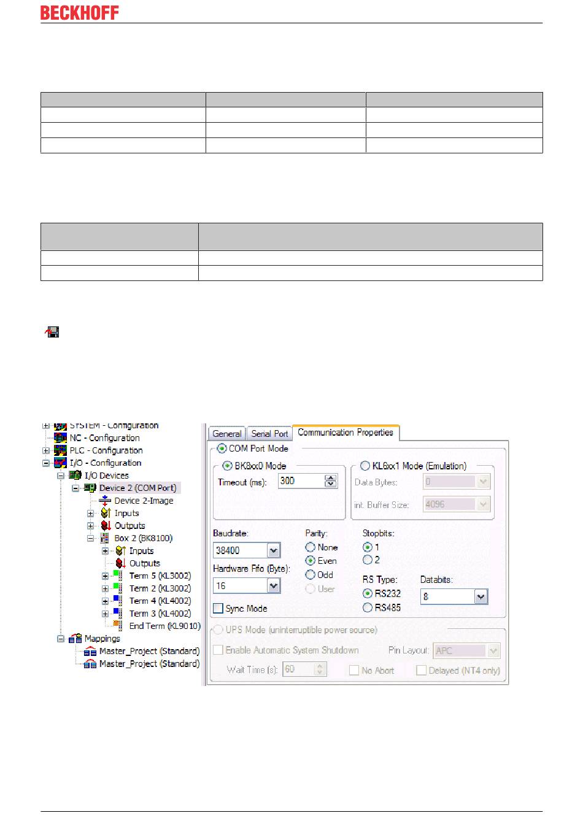
Task: Select the COM Port Mode radio button
Action: pyautogui.click(x=222, y=449)
